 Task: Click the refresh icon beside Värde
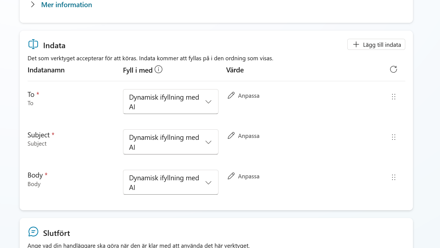(x=393, y=69)
